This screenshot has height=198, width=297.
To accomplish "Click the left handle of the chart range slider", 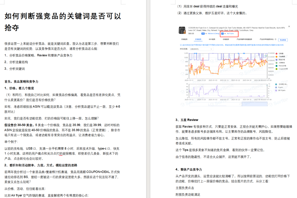I will point(242,104).
